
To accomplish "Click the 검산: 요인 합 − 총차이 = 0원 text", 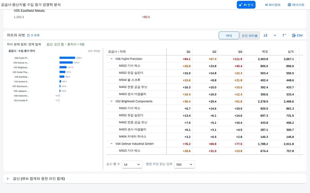I will [65, 44].
